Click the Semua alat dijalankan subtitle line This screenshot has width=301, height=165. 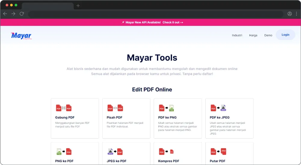152,74
